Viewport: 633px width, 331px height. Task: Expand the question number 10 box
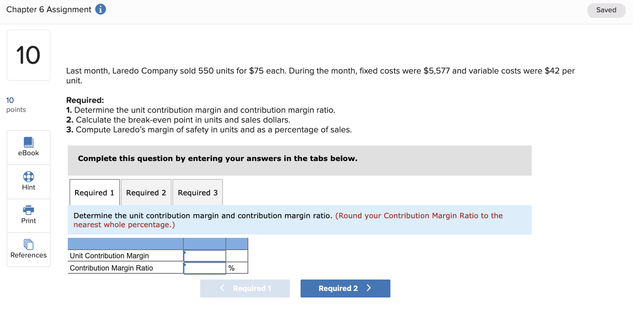click(x=28, y=55)
